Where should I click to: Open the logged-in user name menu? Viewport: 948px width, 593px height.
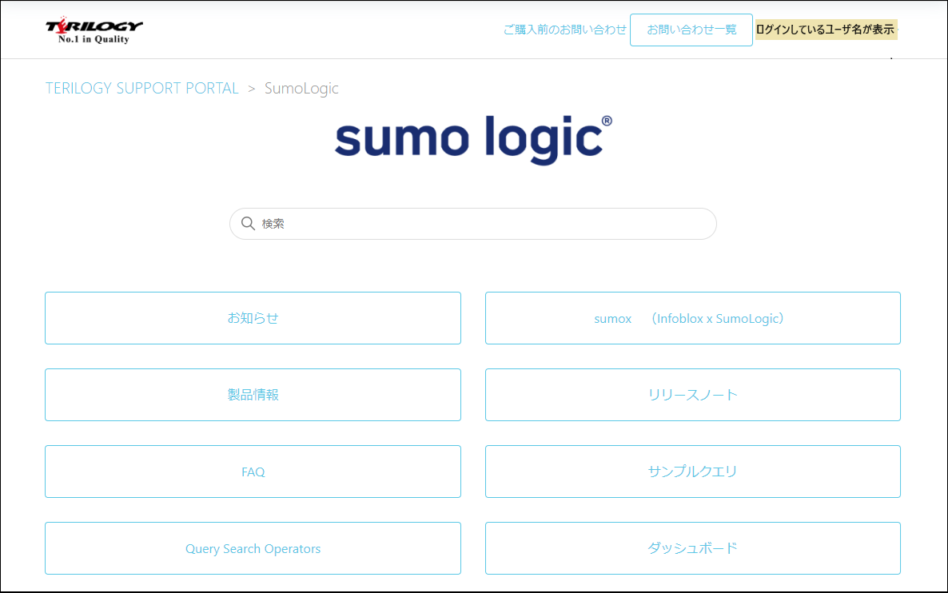tap(826, 29)
